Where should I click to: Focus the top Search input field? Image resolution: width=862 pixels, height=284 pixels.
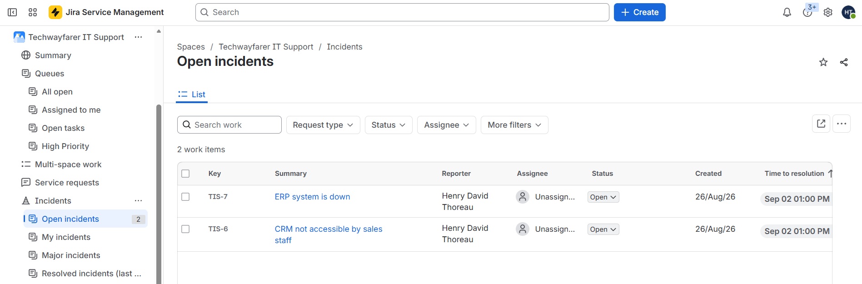402,12
